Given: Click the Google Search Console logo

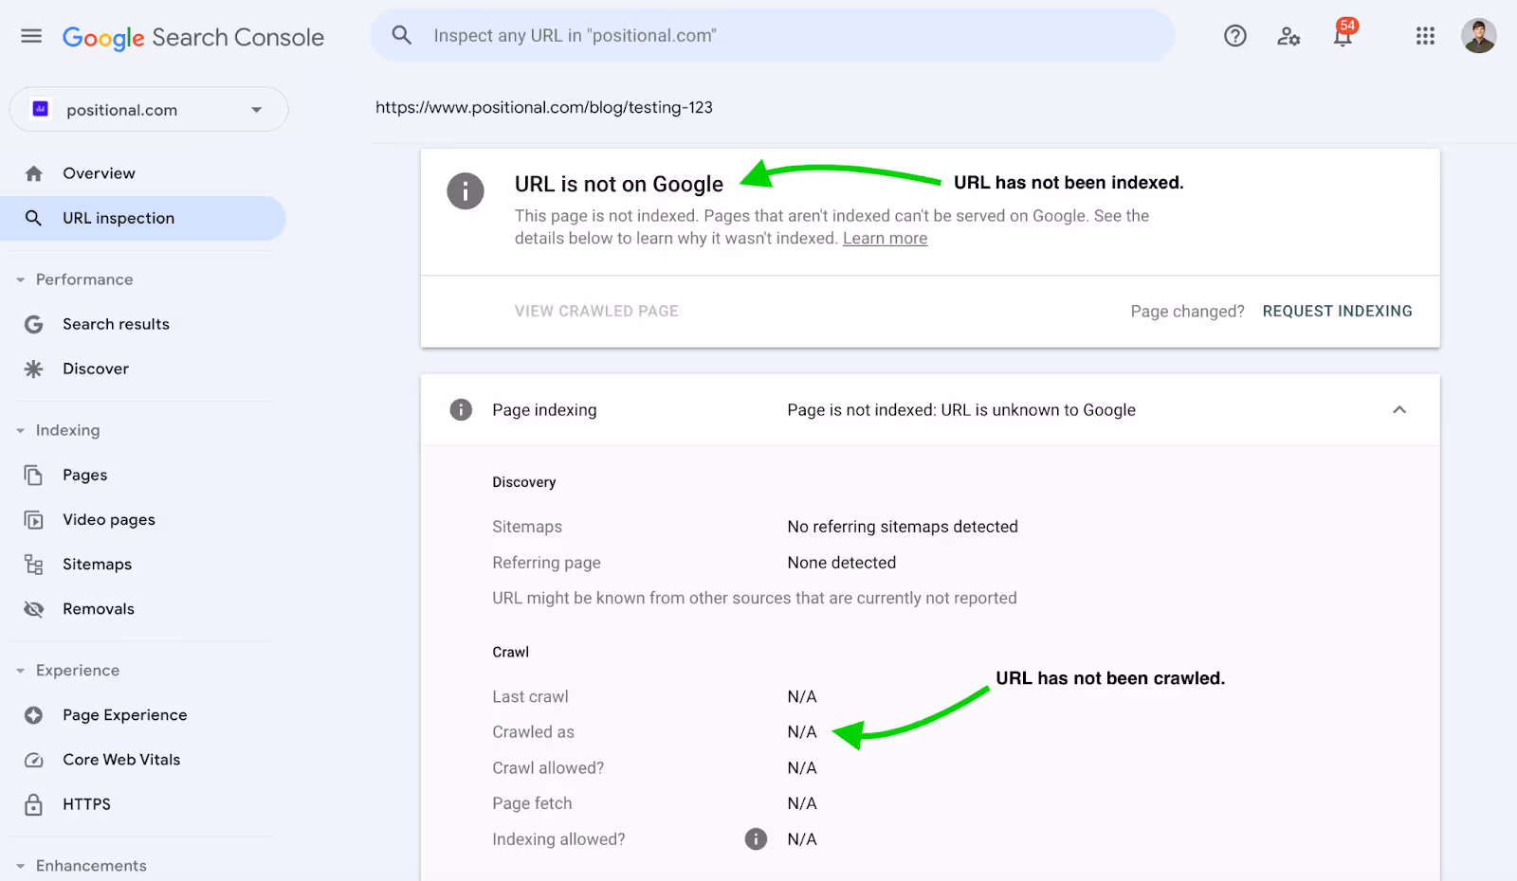Looking at the screenshot, I should click(193, 37).
